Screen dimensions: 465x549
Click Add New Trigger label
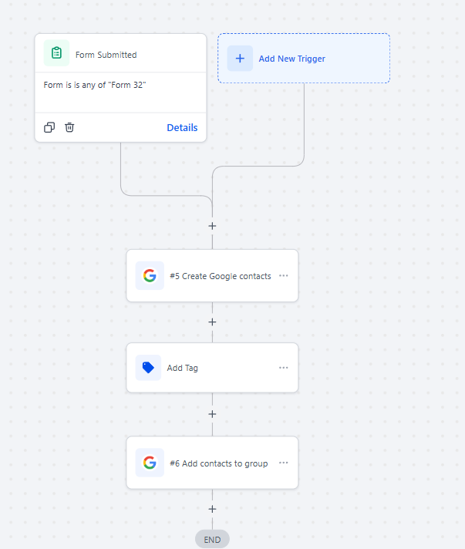tap(291, 59)
